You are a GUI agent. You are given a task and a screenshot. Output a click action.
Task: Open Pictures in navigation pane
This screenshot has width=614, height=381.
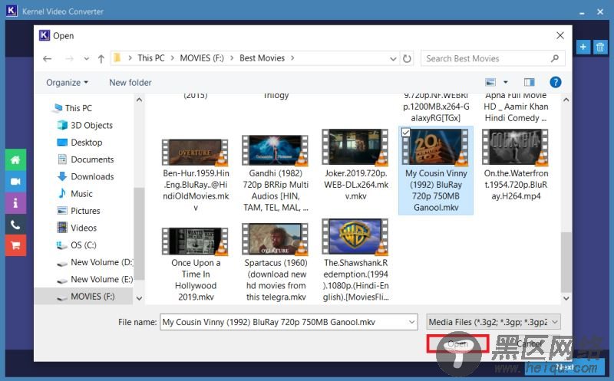coord(79,211)
